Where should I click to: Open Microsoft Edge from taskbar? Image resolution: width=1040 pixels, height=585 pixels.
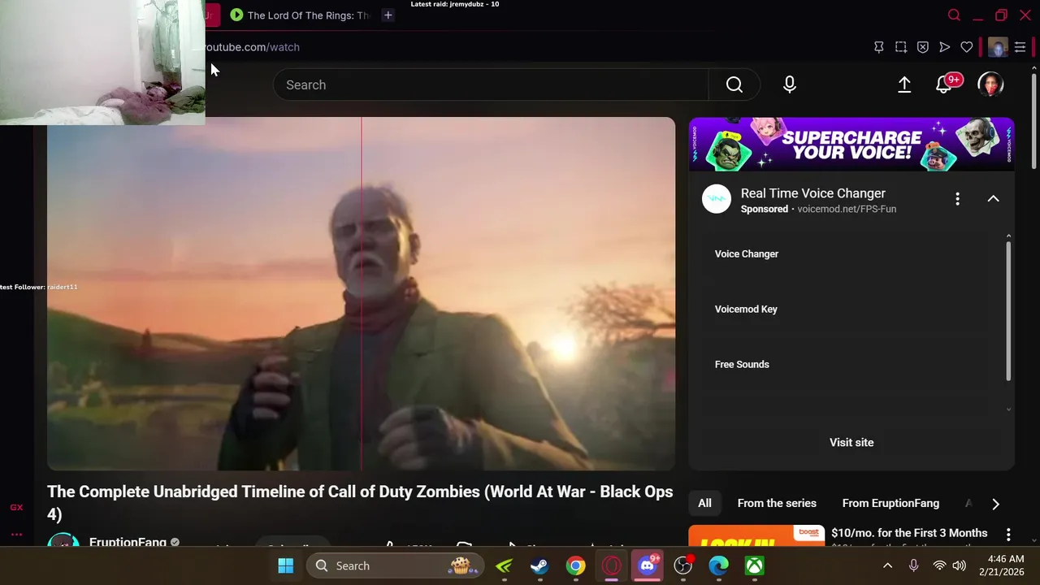(719, 565)
